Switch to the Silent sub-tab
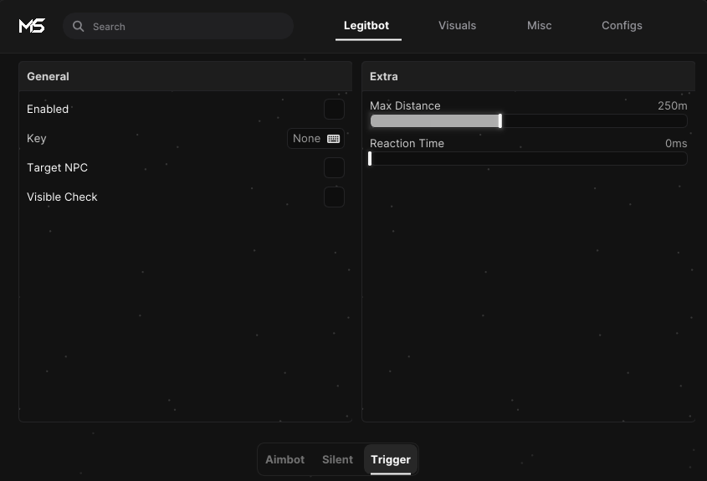The width and height of the screenshot is (707, 481). [x=337, y=459]
